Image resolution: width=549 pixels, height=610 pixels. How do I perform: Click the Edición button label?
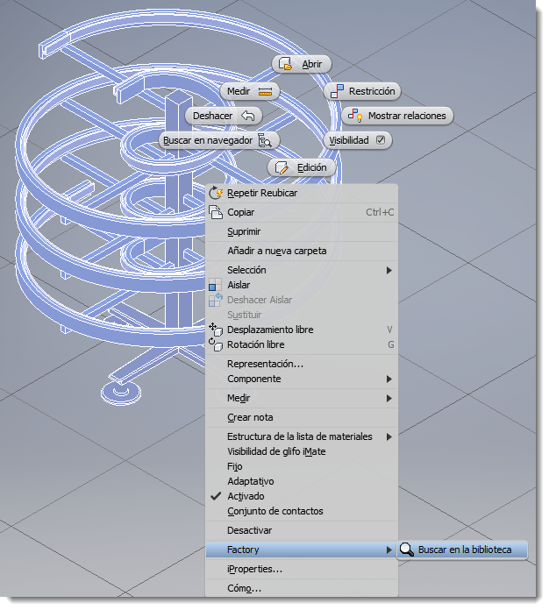coord(312,167)
